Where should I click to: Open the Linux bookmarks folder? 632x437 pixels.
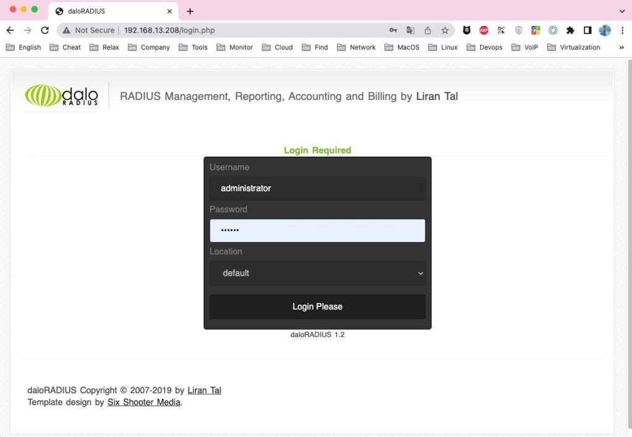[443, 47]
